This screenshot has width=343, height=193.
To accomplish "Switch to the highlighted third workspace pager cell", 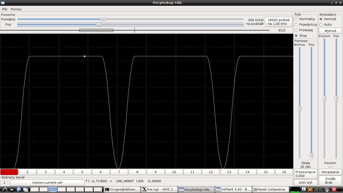I will click(x=52, y=189).
